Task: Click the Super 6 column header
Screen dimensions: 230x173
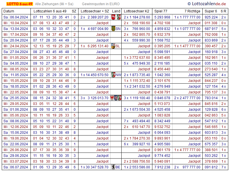Action: click(211, 11)
